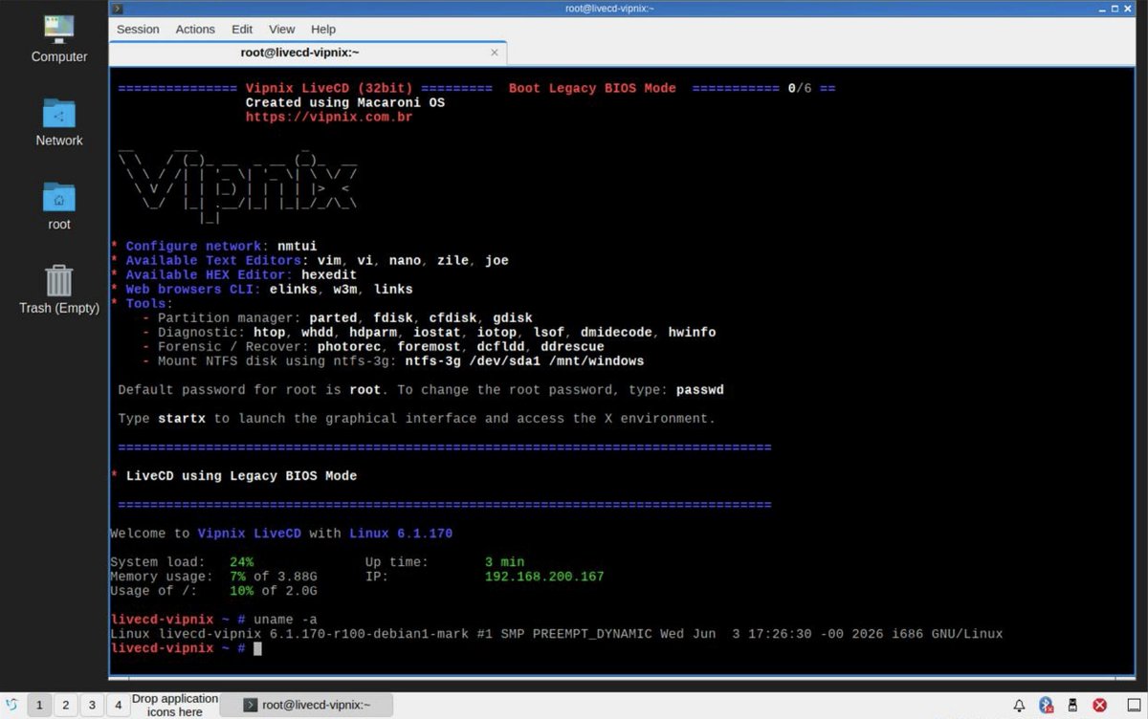Open the Actions menu
This screenshot has height=719, width=1148.
pos(195,30)
